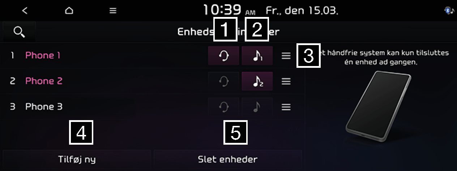Select the Phone 3 device entry
The image size is (457, 171).
pyautogui.click(x=44, y=107)
